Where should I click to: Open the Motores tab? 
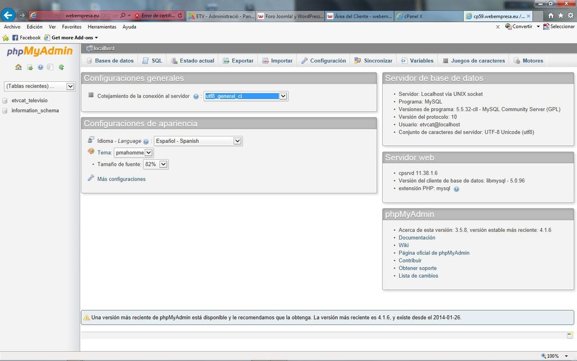(x=528, y=61)
